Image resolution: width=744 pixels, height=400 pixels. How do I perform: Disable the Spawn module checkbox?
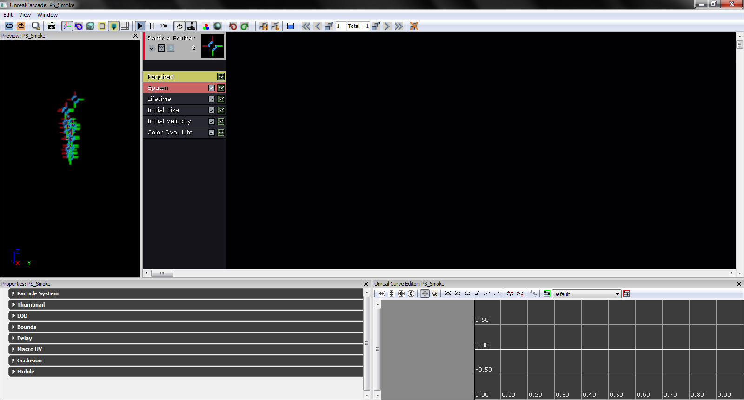(212, 88)
